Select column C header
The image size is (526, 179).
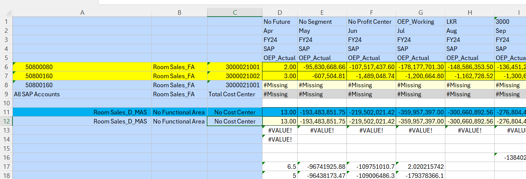[235, 12]
